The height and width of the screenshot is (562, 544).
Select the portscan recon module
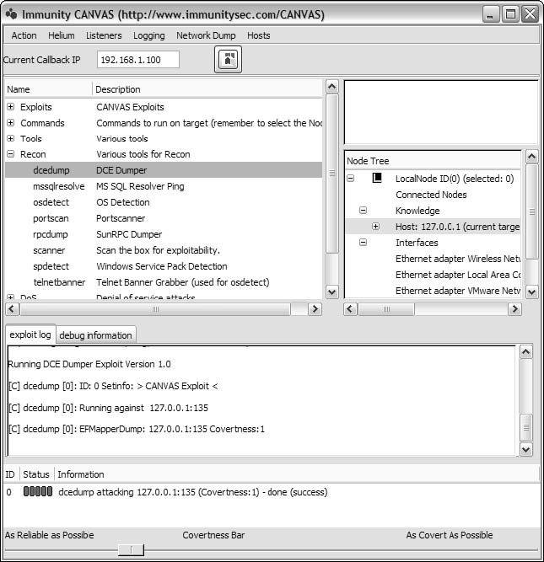point(50,218)
